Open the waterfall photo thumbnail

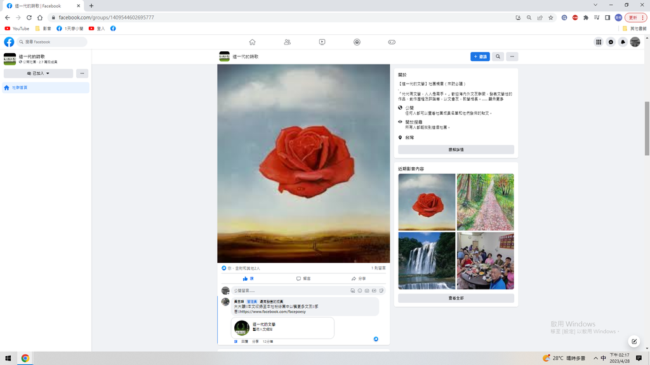[427, 260]
